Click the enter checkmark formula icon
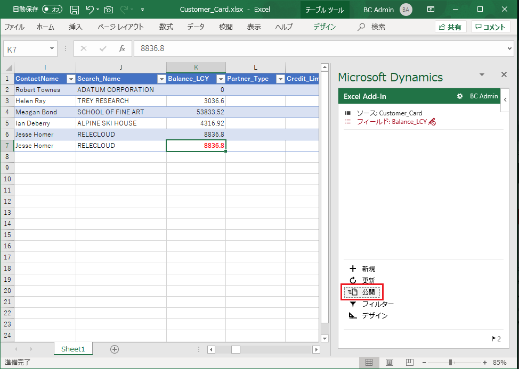The height and width of the screenshot is (369, 519). [x=103, y=48]
